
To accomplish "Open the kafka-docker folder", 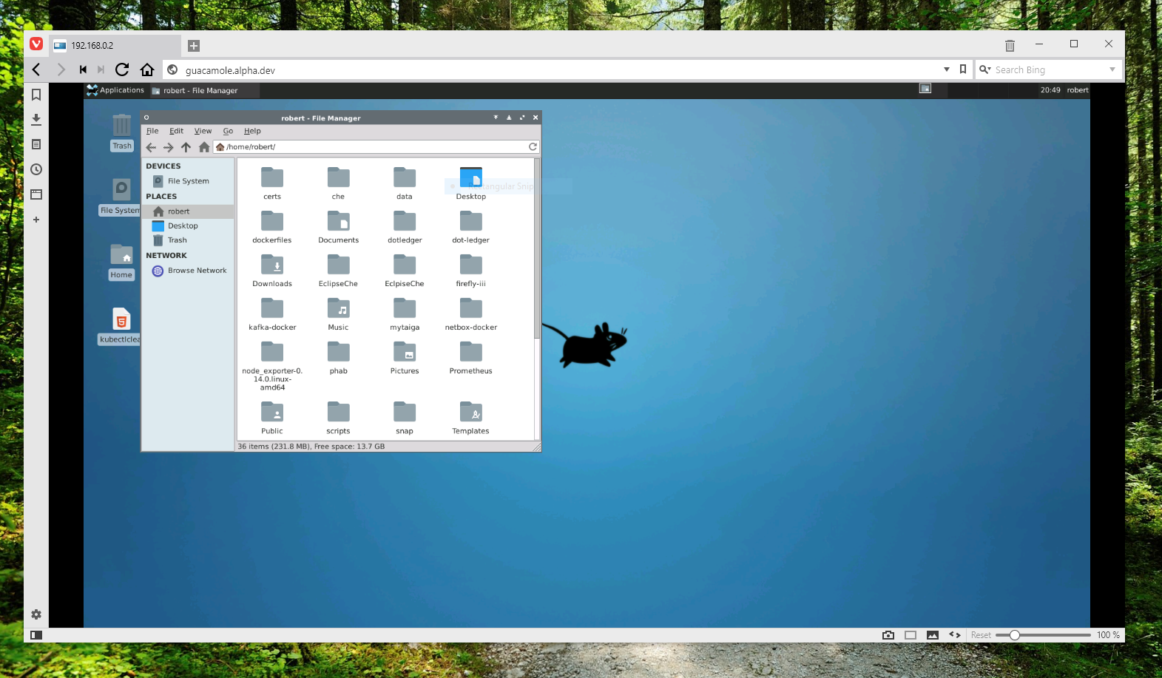I will pyautogui.click(x=272, y=313).
